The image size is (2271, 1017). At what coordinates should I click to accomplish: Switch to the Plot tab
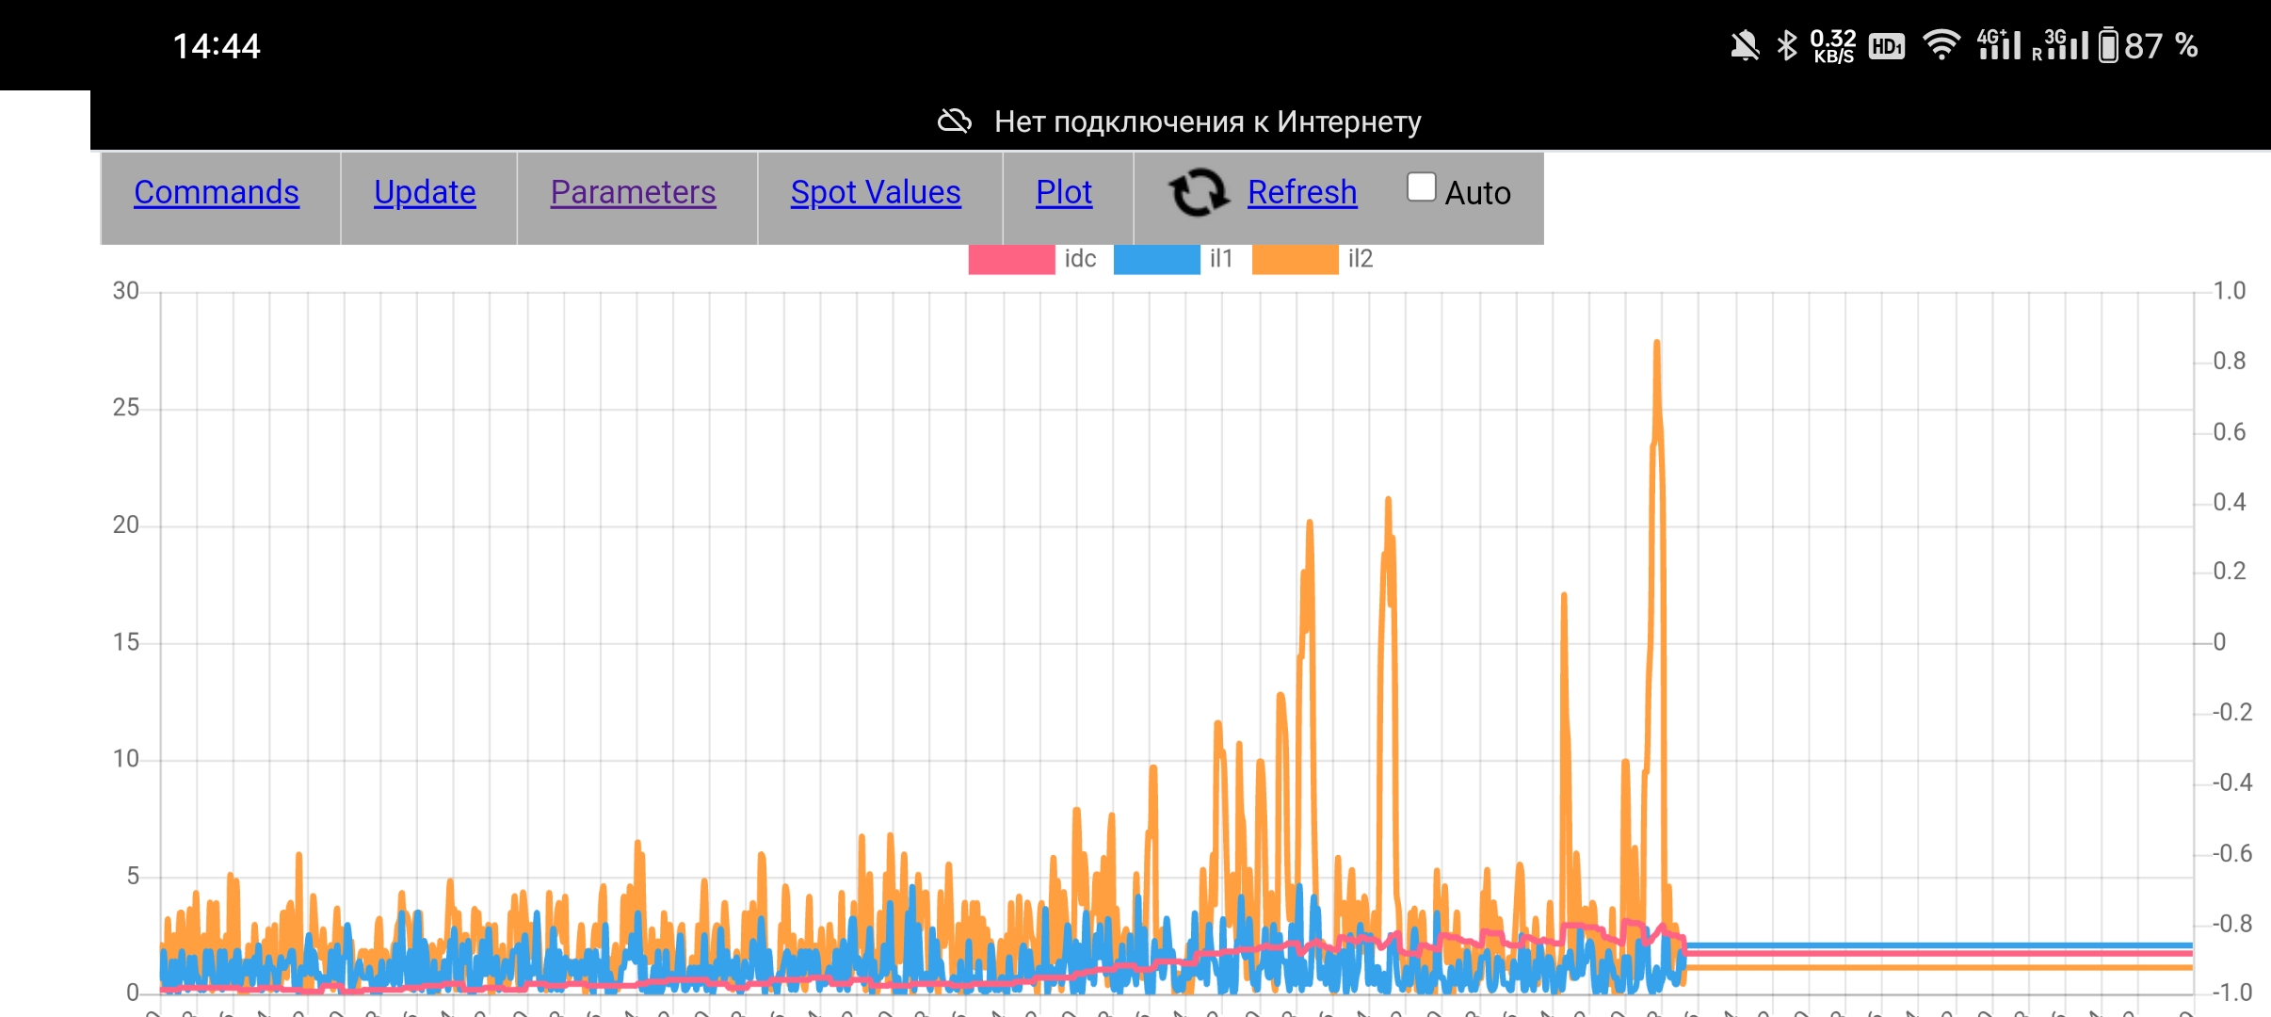tap(1064, 192)
